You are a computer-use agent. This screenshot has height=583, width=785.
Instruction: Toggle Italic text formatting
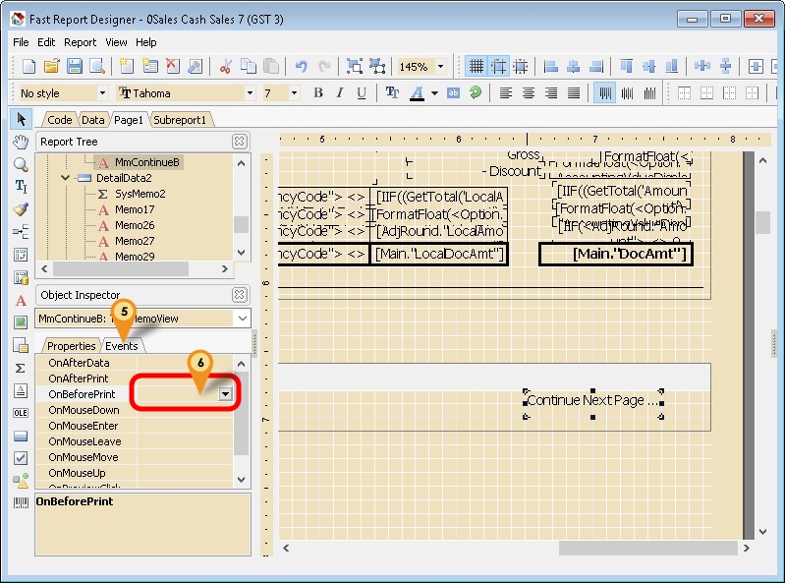click(x=340, y=93)
